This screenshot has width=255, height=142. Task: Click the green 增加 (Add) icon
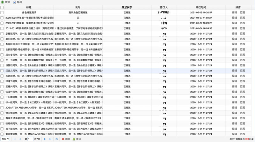(3, 2)
